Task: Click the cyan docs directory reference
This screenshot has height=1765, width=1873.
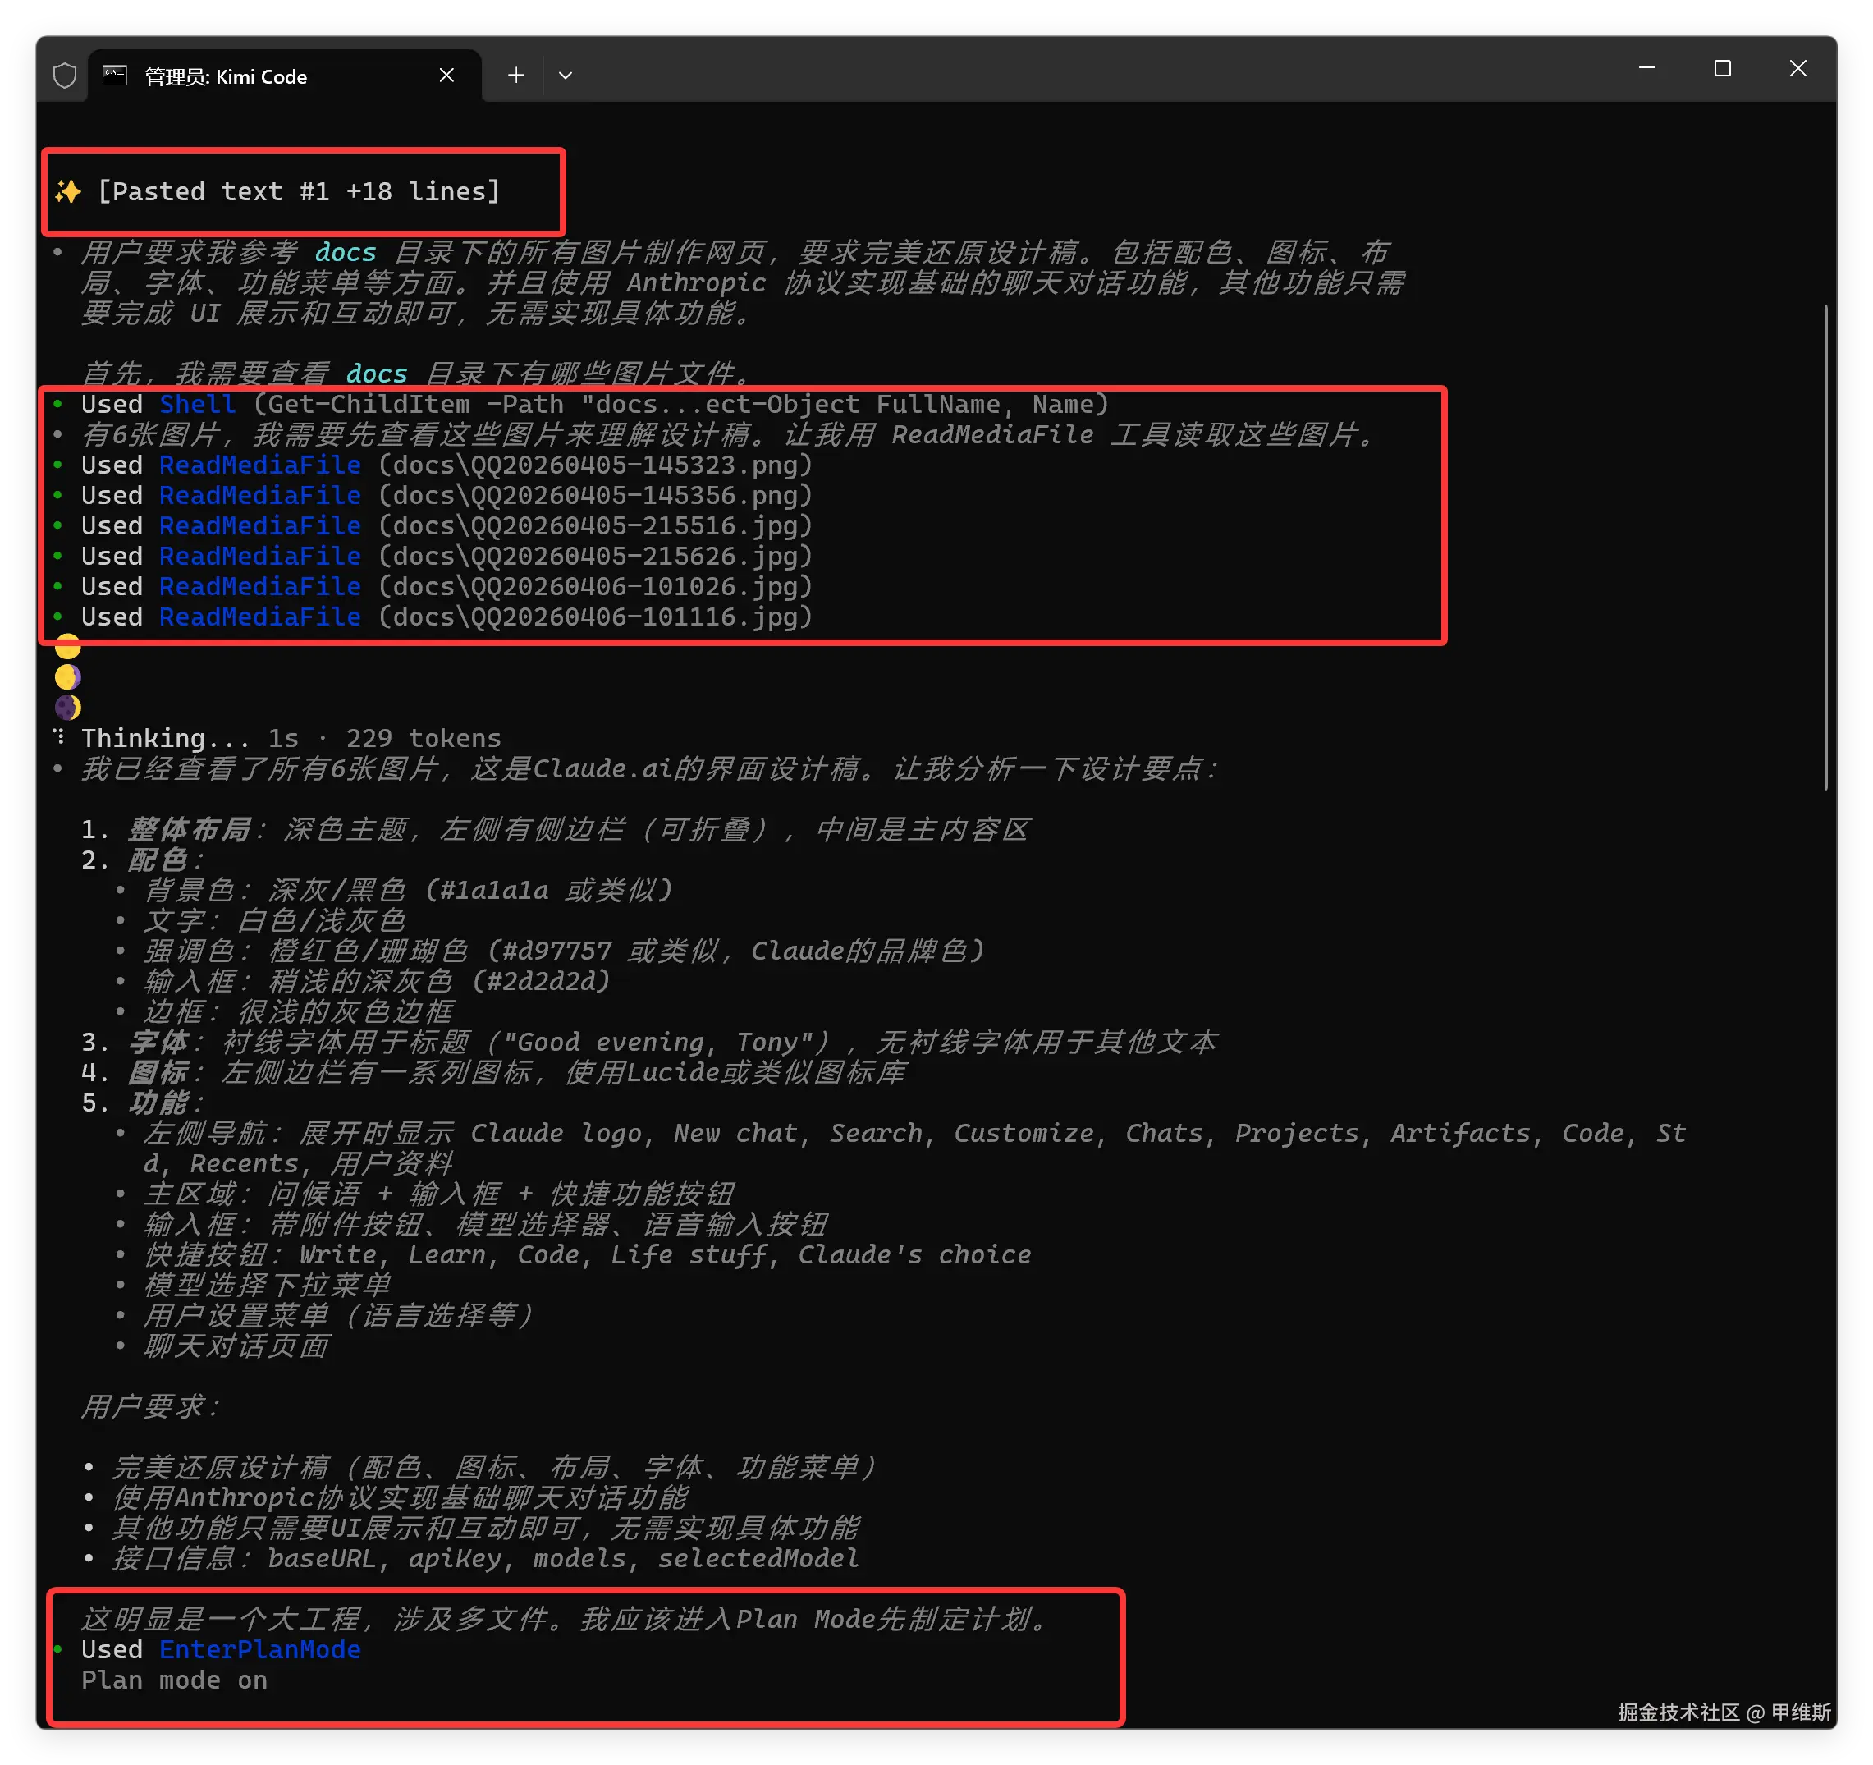Action: tap(345, 253)
